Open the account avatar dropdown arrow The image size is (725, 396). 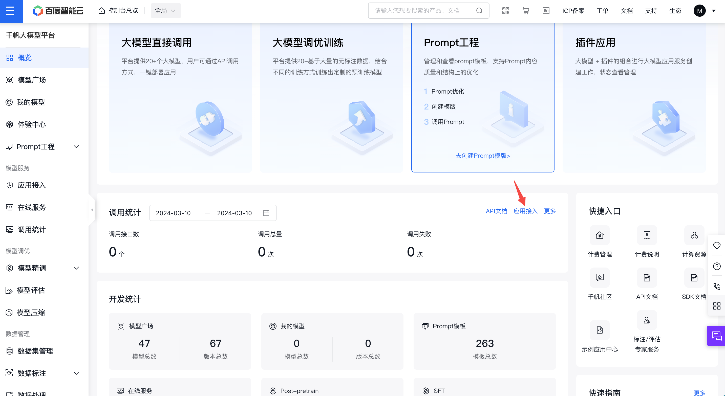[x=714, y=11]
